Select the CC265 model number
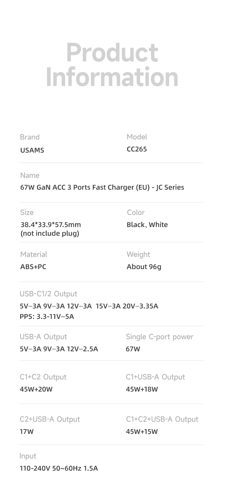The height and width of the screenshot is (486, 229). pos(136,149)
